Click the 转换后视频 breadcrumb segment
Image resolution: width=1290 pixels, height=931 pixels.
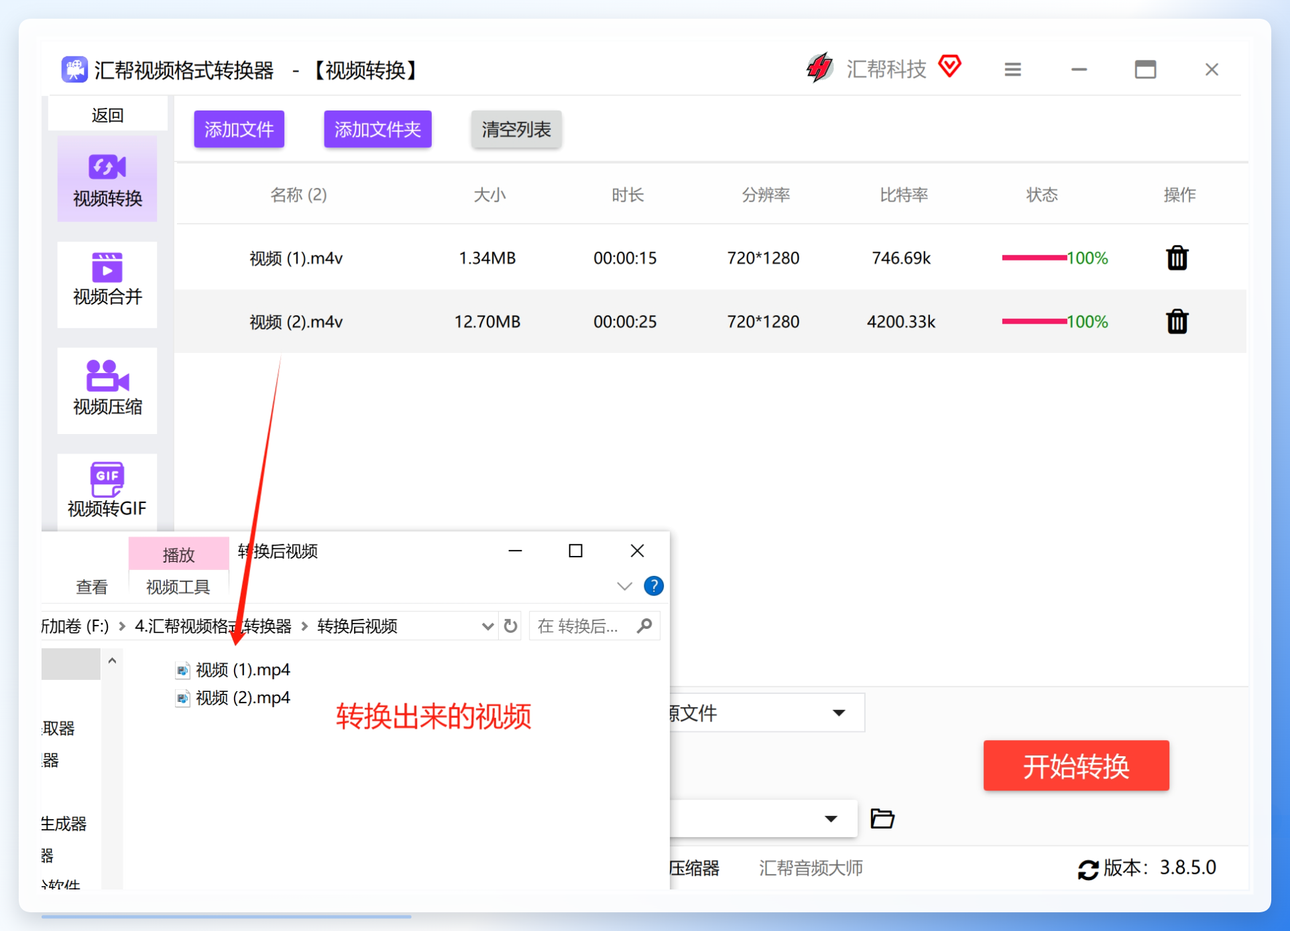tap(357, 626)
